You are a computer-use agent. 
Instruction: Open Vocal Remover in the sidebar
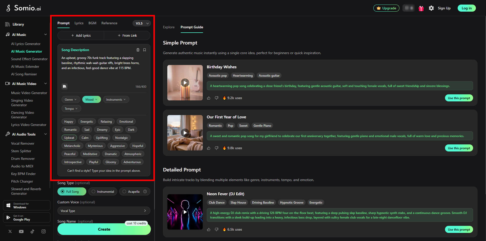[23, 143]
